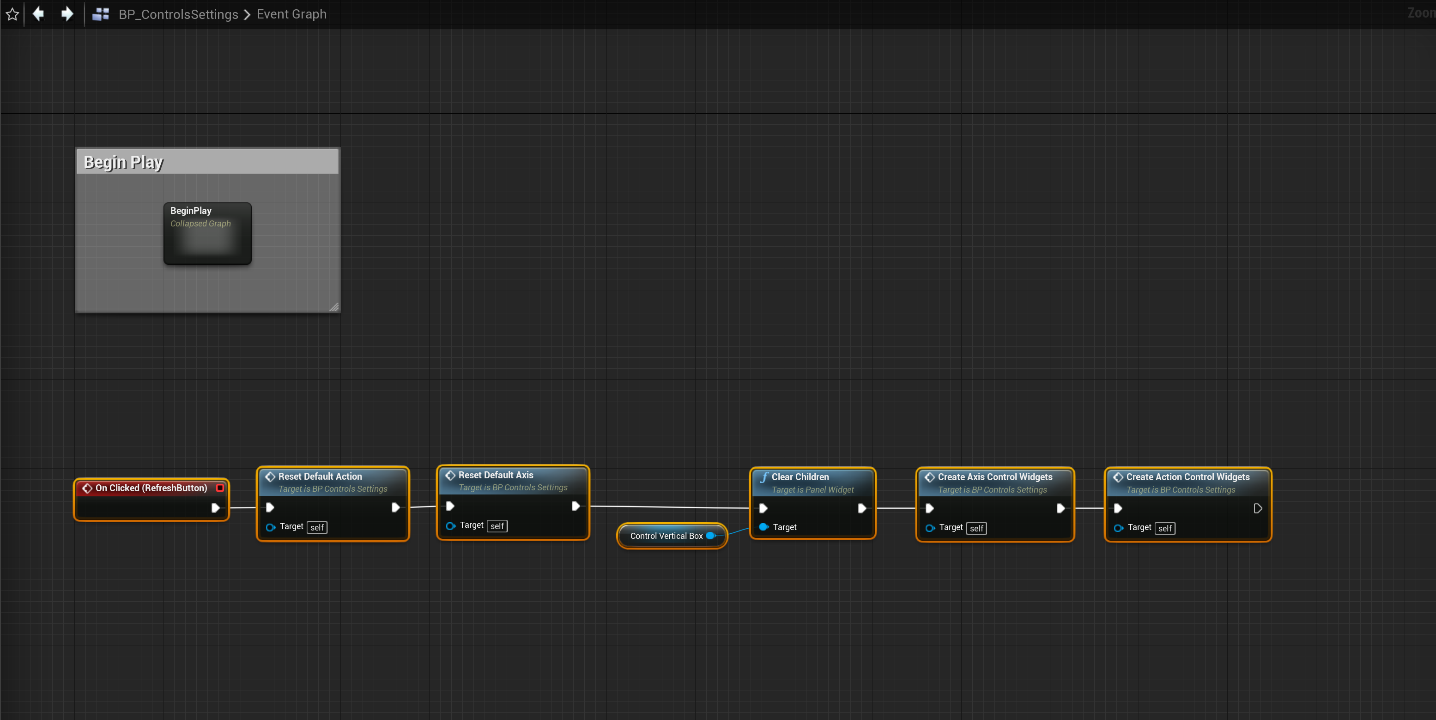Select the Clear Children function node title
Viewport: 1436px width, 720px height.
pyautogui.click(x=800, y=477)
